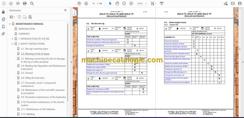This screenshot has width=244, height=118.
Task: Follow link Check the condition of the brakes
Action: click(176, 63)
